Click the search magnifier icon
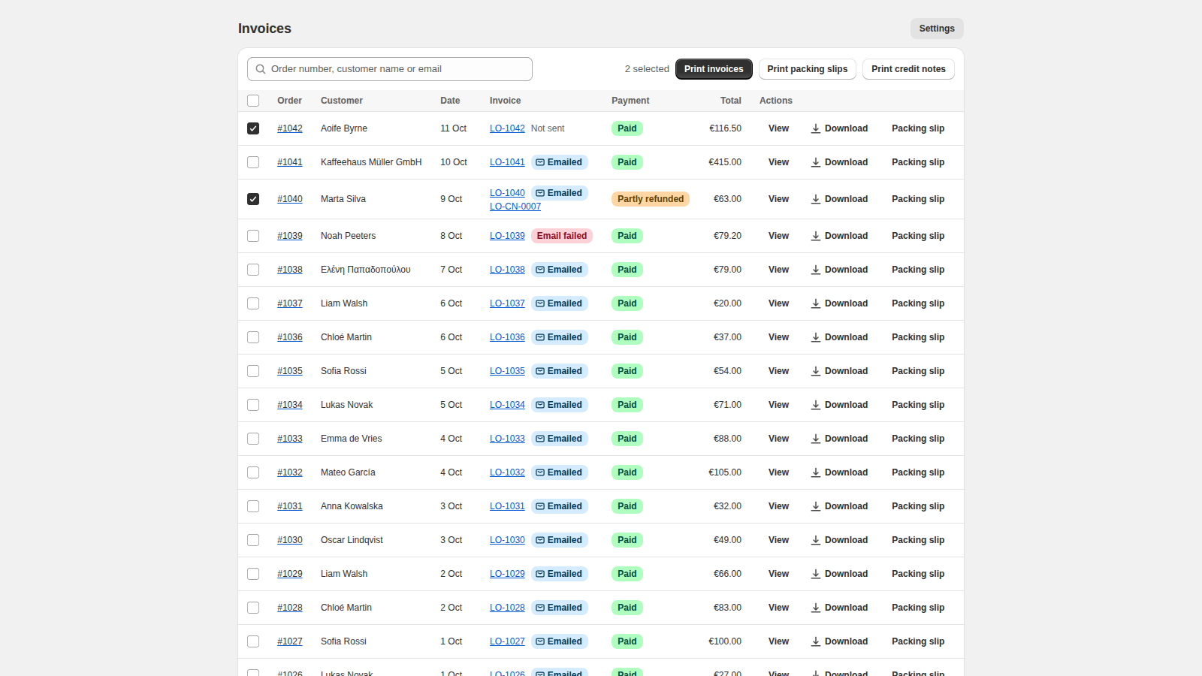The height and width of the screenshot is (676, 1202). pos(261,69)
